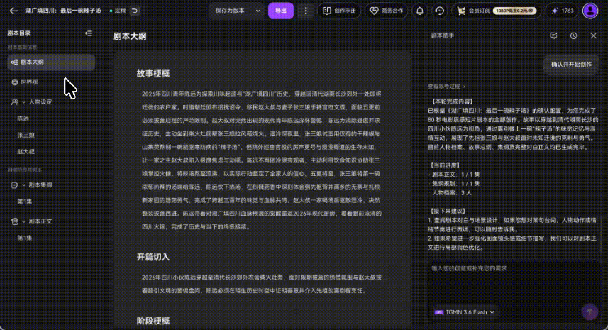Click the script icon beside 剧本正文
608x330 pixels.
(x=15, y=222)
